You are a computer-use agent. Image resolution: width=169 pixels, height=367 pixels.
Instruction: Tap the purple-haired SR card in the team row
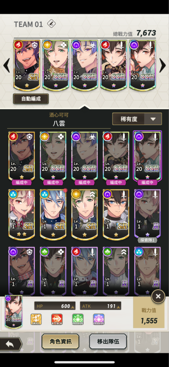click(x=26, y=65)
